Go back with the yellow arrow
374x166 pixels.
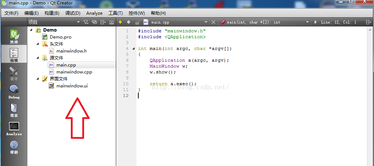[x=120, y=22]
